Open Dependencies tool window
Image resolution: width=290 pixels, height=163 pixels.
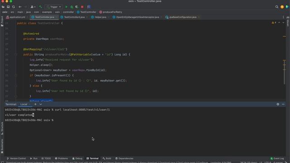[x=124, y=158]
